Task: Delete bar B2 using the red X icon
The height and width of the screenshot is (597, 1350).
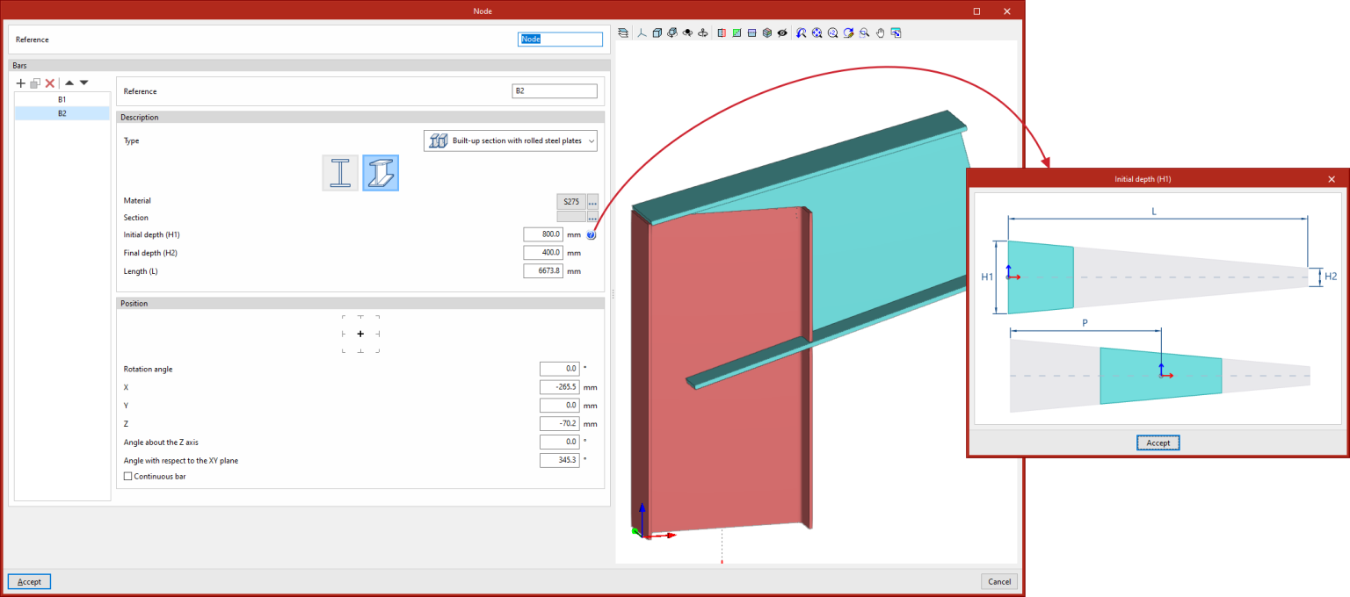Action: click(x=48, y=83)
